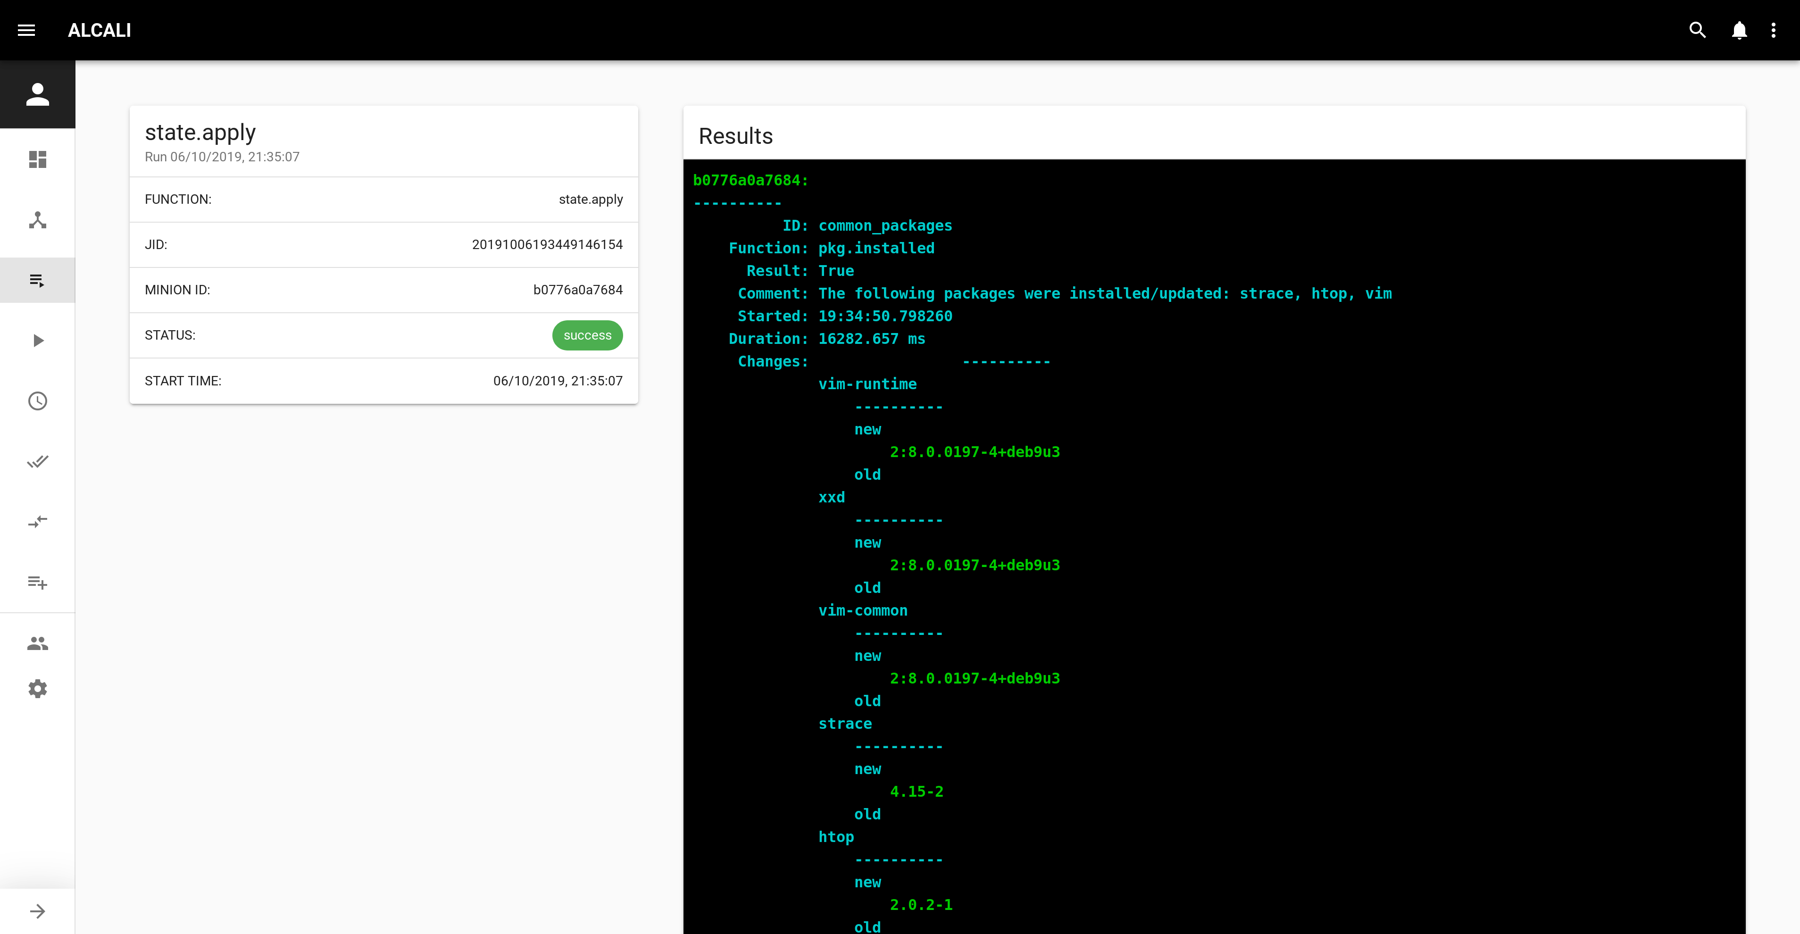The width and height of the screenshot is (1800, 934).
Task: Go to the dashboard grid icon
Action: pos(38,159)
